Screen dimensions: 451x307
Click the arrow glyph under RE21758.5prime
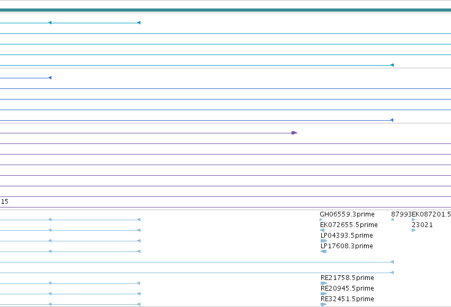(x=324, y=283)
